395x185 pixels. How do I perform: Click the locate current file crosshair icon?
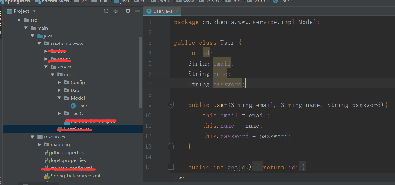click(106, 11)
